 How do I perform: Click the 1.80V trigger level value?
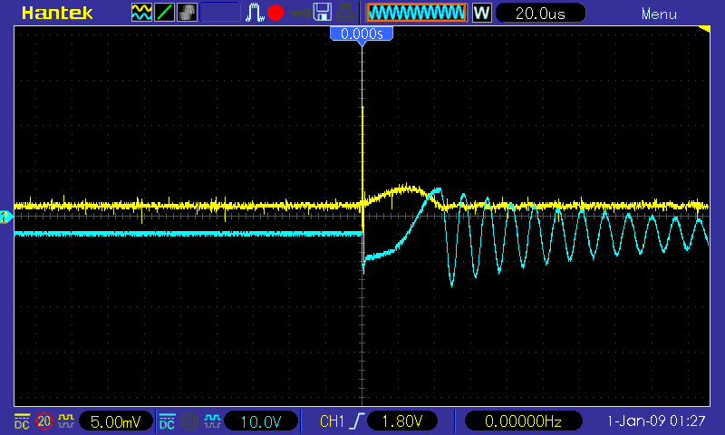click(x=402, y=421)
